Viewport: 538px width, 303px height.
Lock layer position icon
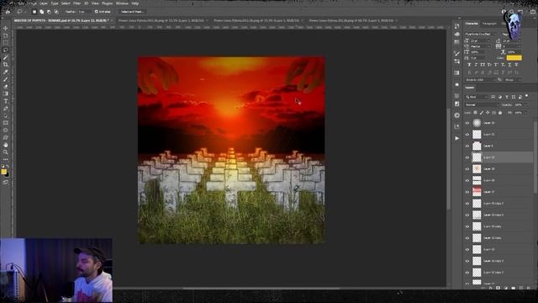(488, 112)
